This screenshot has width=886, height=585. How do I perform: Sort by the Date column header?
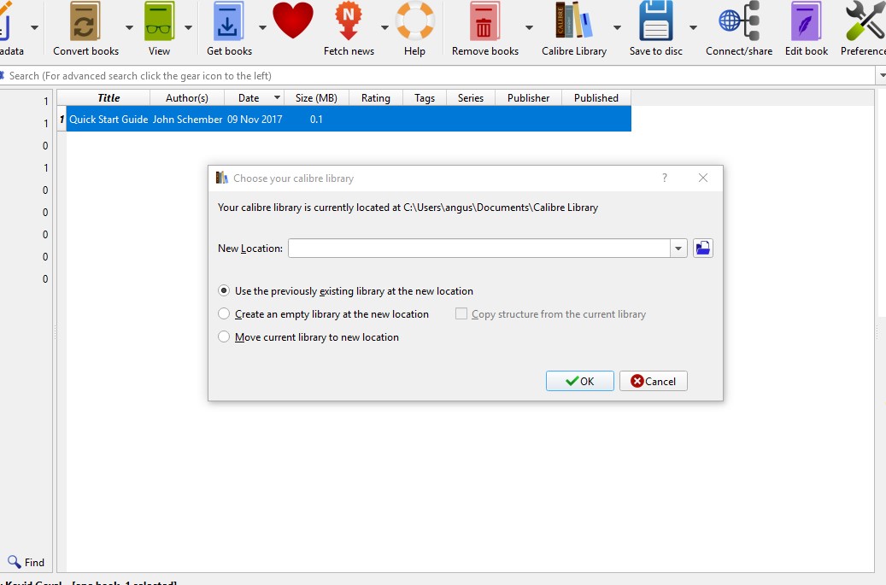pyautogui.click(x=254, y=97)
